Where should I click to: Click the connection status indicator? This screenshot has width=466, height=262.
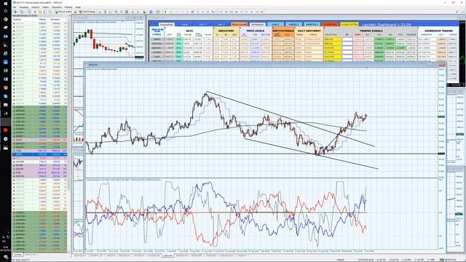pyautogui.click(x=449, y=260)
